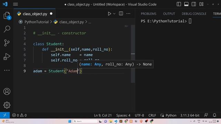
Task: Open the weather widget on taskbar
Action: 8,121
